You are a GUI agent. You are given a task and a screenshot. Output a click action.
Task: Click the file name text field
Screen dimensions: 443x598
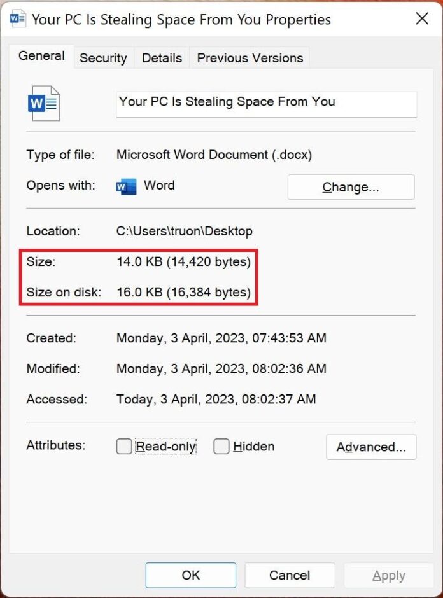[x=266, y=102]
